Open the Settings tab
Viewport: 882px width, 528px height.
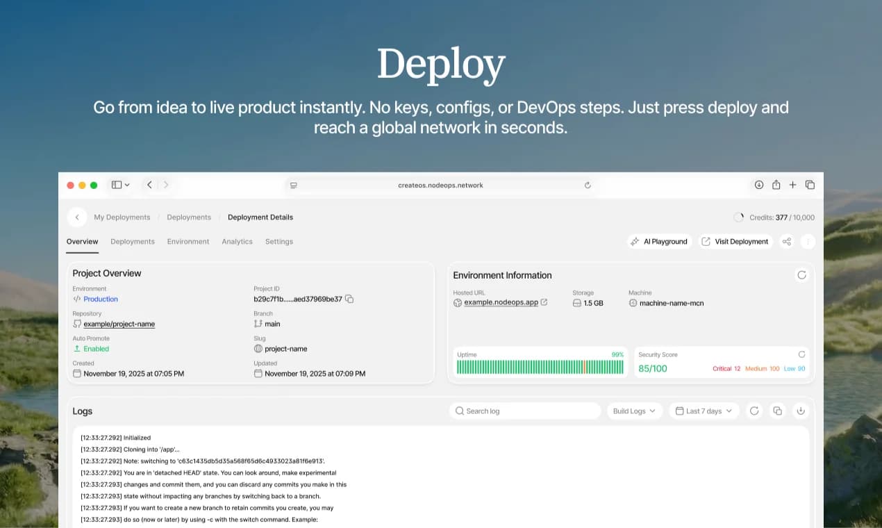[278, 241]
